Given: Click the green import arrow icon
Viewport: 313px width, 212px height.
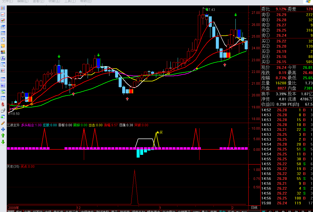Looking at the screenshot, I should click(x=3, y=117).
